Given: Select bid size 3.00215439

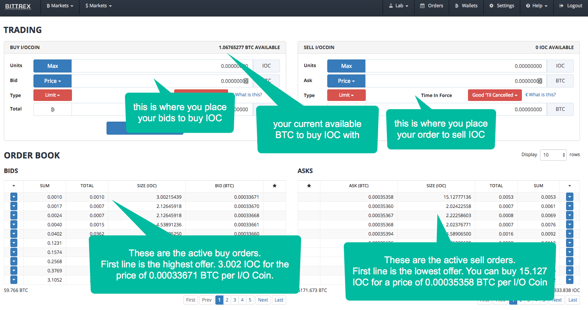Looking at the screenshot, I should coord(169,197).
